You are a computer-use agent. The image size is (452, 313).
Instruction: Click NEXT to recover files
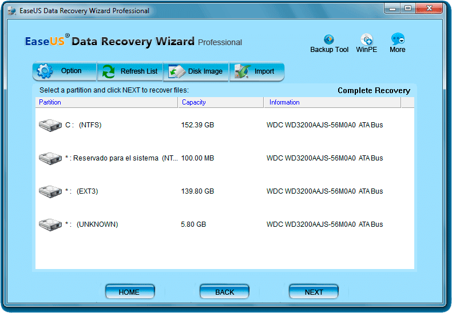(314, 292)
